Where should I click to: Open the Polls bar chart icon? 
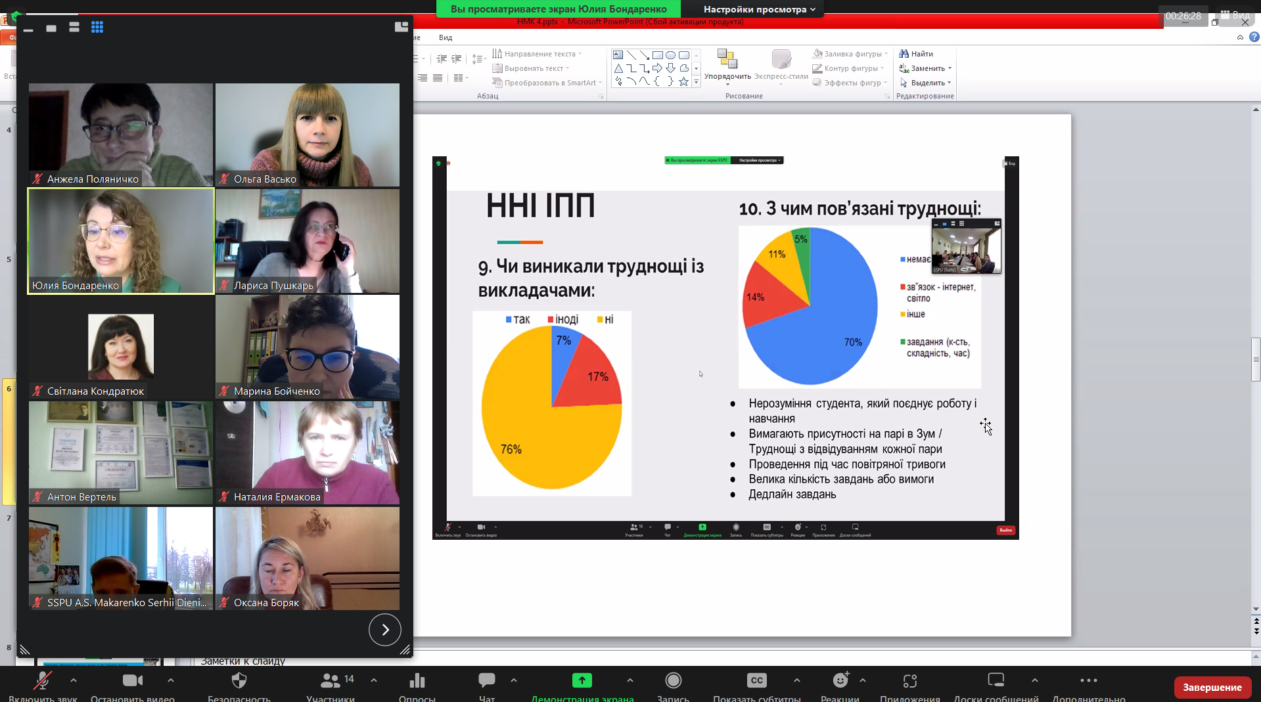click(417, 680)
